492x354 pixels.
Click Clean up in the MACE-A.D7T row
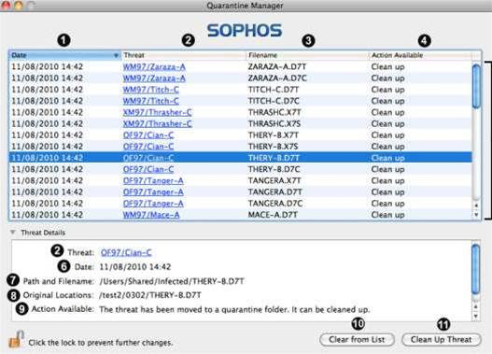coord(387,215)
